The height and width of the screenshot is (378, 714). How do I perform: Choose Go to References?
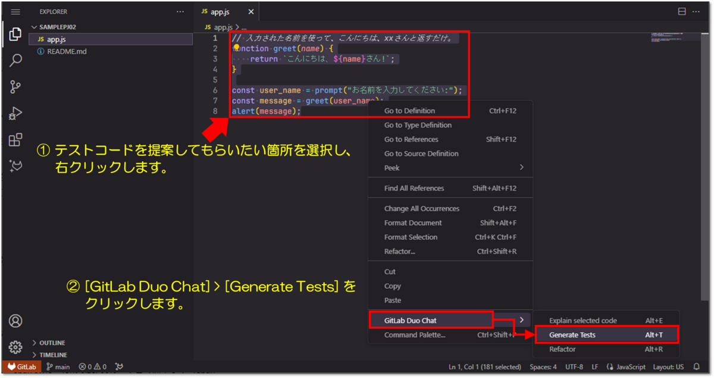[x=450, y=139]
